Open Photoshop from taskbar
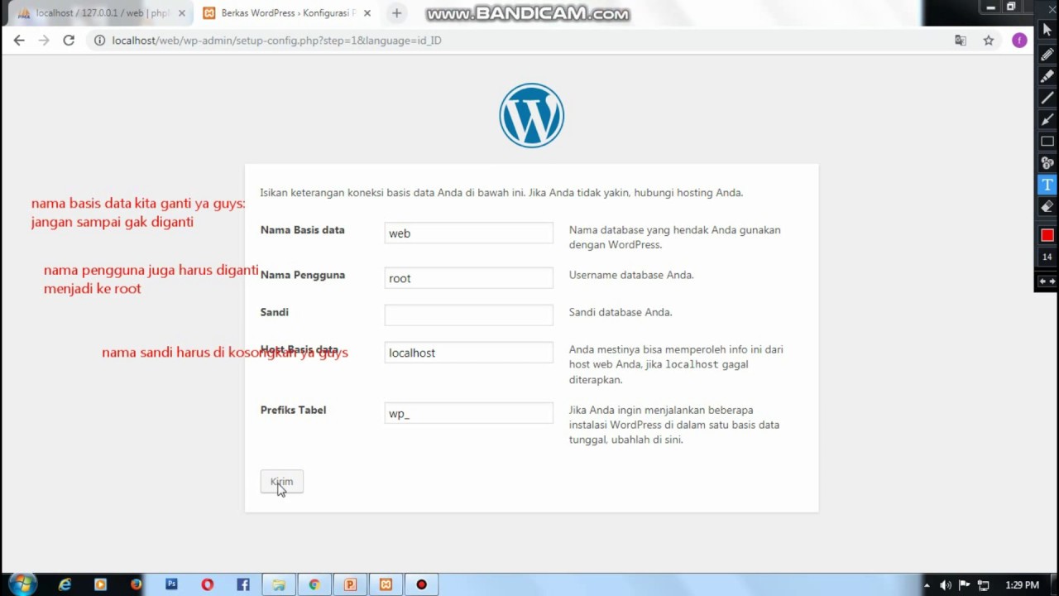The width and height of the screenshot is (1059, 596). [x=171, y=584]
